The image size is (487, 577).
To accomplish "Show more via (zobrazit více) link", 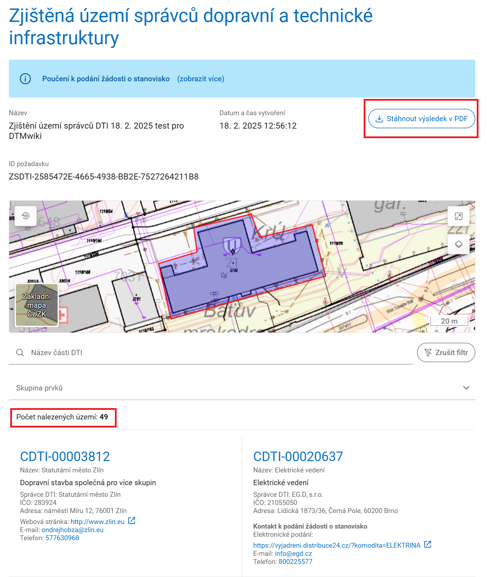I will (x=200, y=79).
